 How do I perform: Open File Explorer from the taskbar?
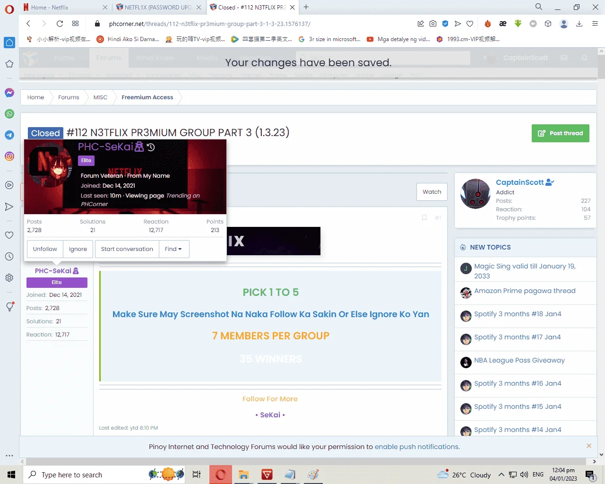tap(243, 475)
